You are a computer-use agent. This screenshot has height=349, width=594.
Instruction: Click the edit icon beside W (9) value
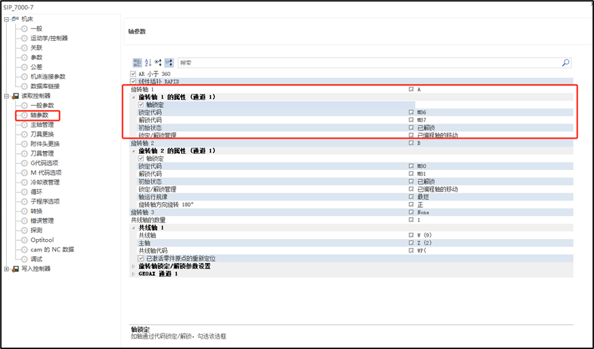[x=411, y=235]
